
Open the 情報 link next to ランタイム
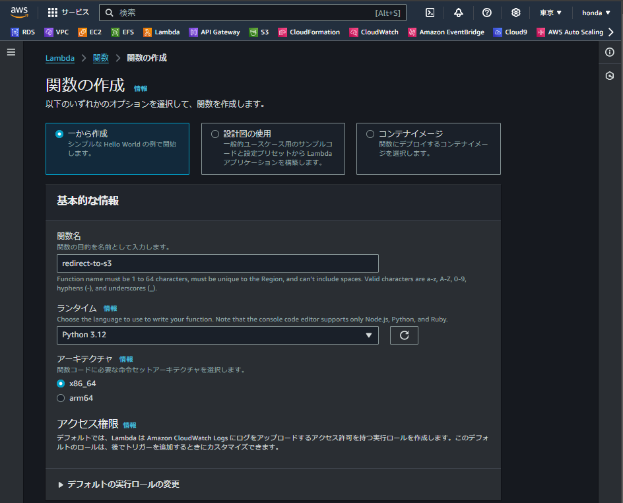tap(110, 308)
